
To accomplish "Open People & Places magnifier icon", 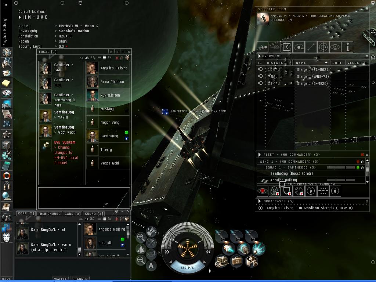I will pos(7,62).
